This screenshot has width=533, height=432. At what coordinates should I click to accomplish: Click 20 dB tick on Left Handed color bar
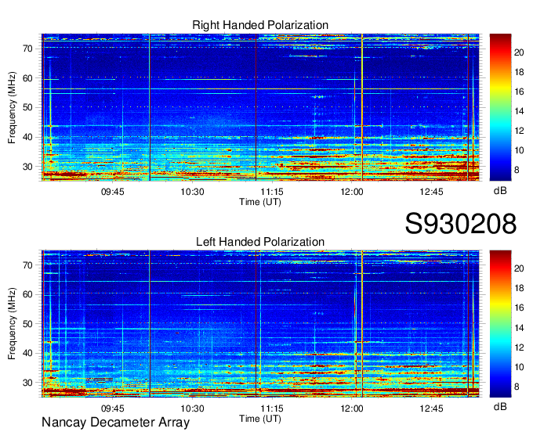519,268
